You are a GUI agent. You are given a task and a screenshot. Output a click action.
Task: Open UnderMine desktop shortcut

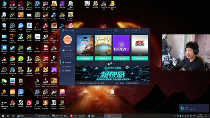(x=4, y=93)
